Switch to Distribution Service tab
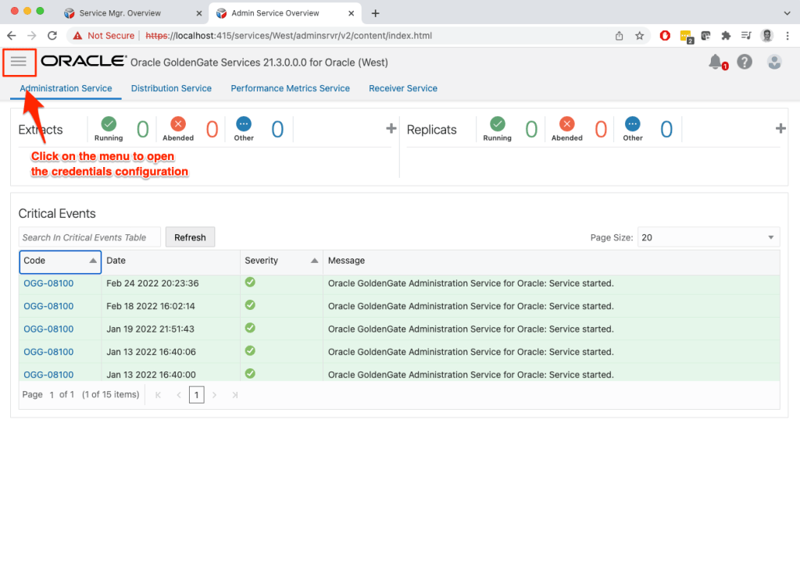Image resolution: width=800 pixels, height=576 pixels. (171, 88)
